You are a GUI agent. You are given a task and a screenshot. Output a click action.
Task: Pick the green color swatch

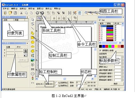[x=110, y=46]
